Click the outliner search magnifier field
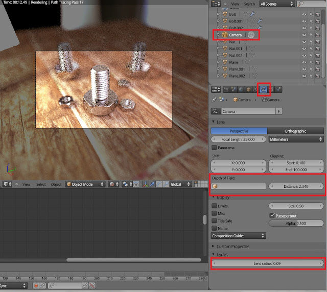 pyautogui.click(x=311, y=4)
